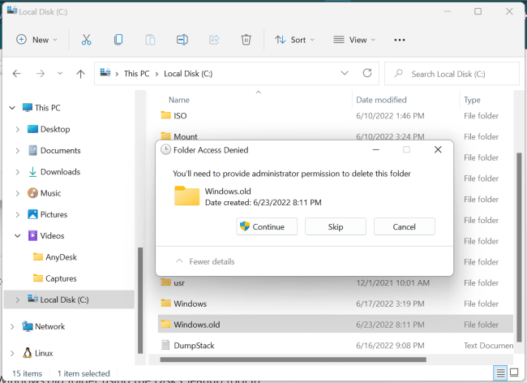Click the horizontal scrollbar of file list
This screenshot has width=527, height=383.
click(x=293, y=359)
